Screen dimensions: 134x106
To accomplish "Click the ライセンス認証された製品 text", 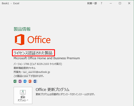I will 33,53.
